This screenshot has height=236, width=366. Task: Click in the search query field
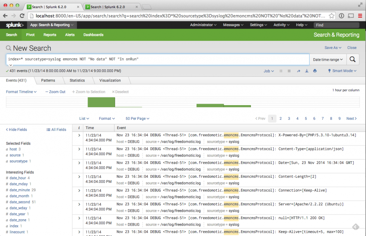pyautogui.click(x=157, y=59)
